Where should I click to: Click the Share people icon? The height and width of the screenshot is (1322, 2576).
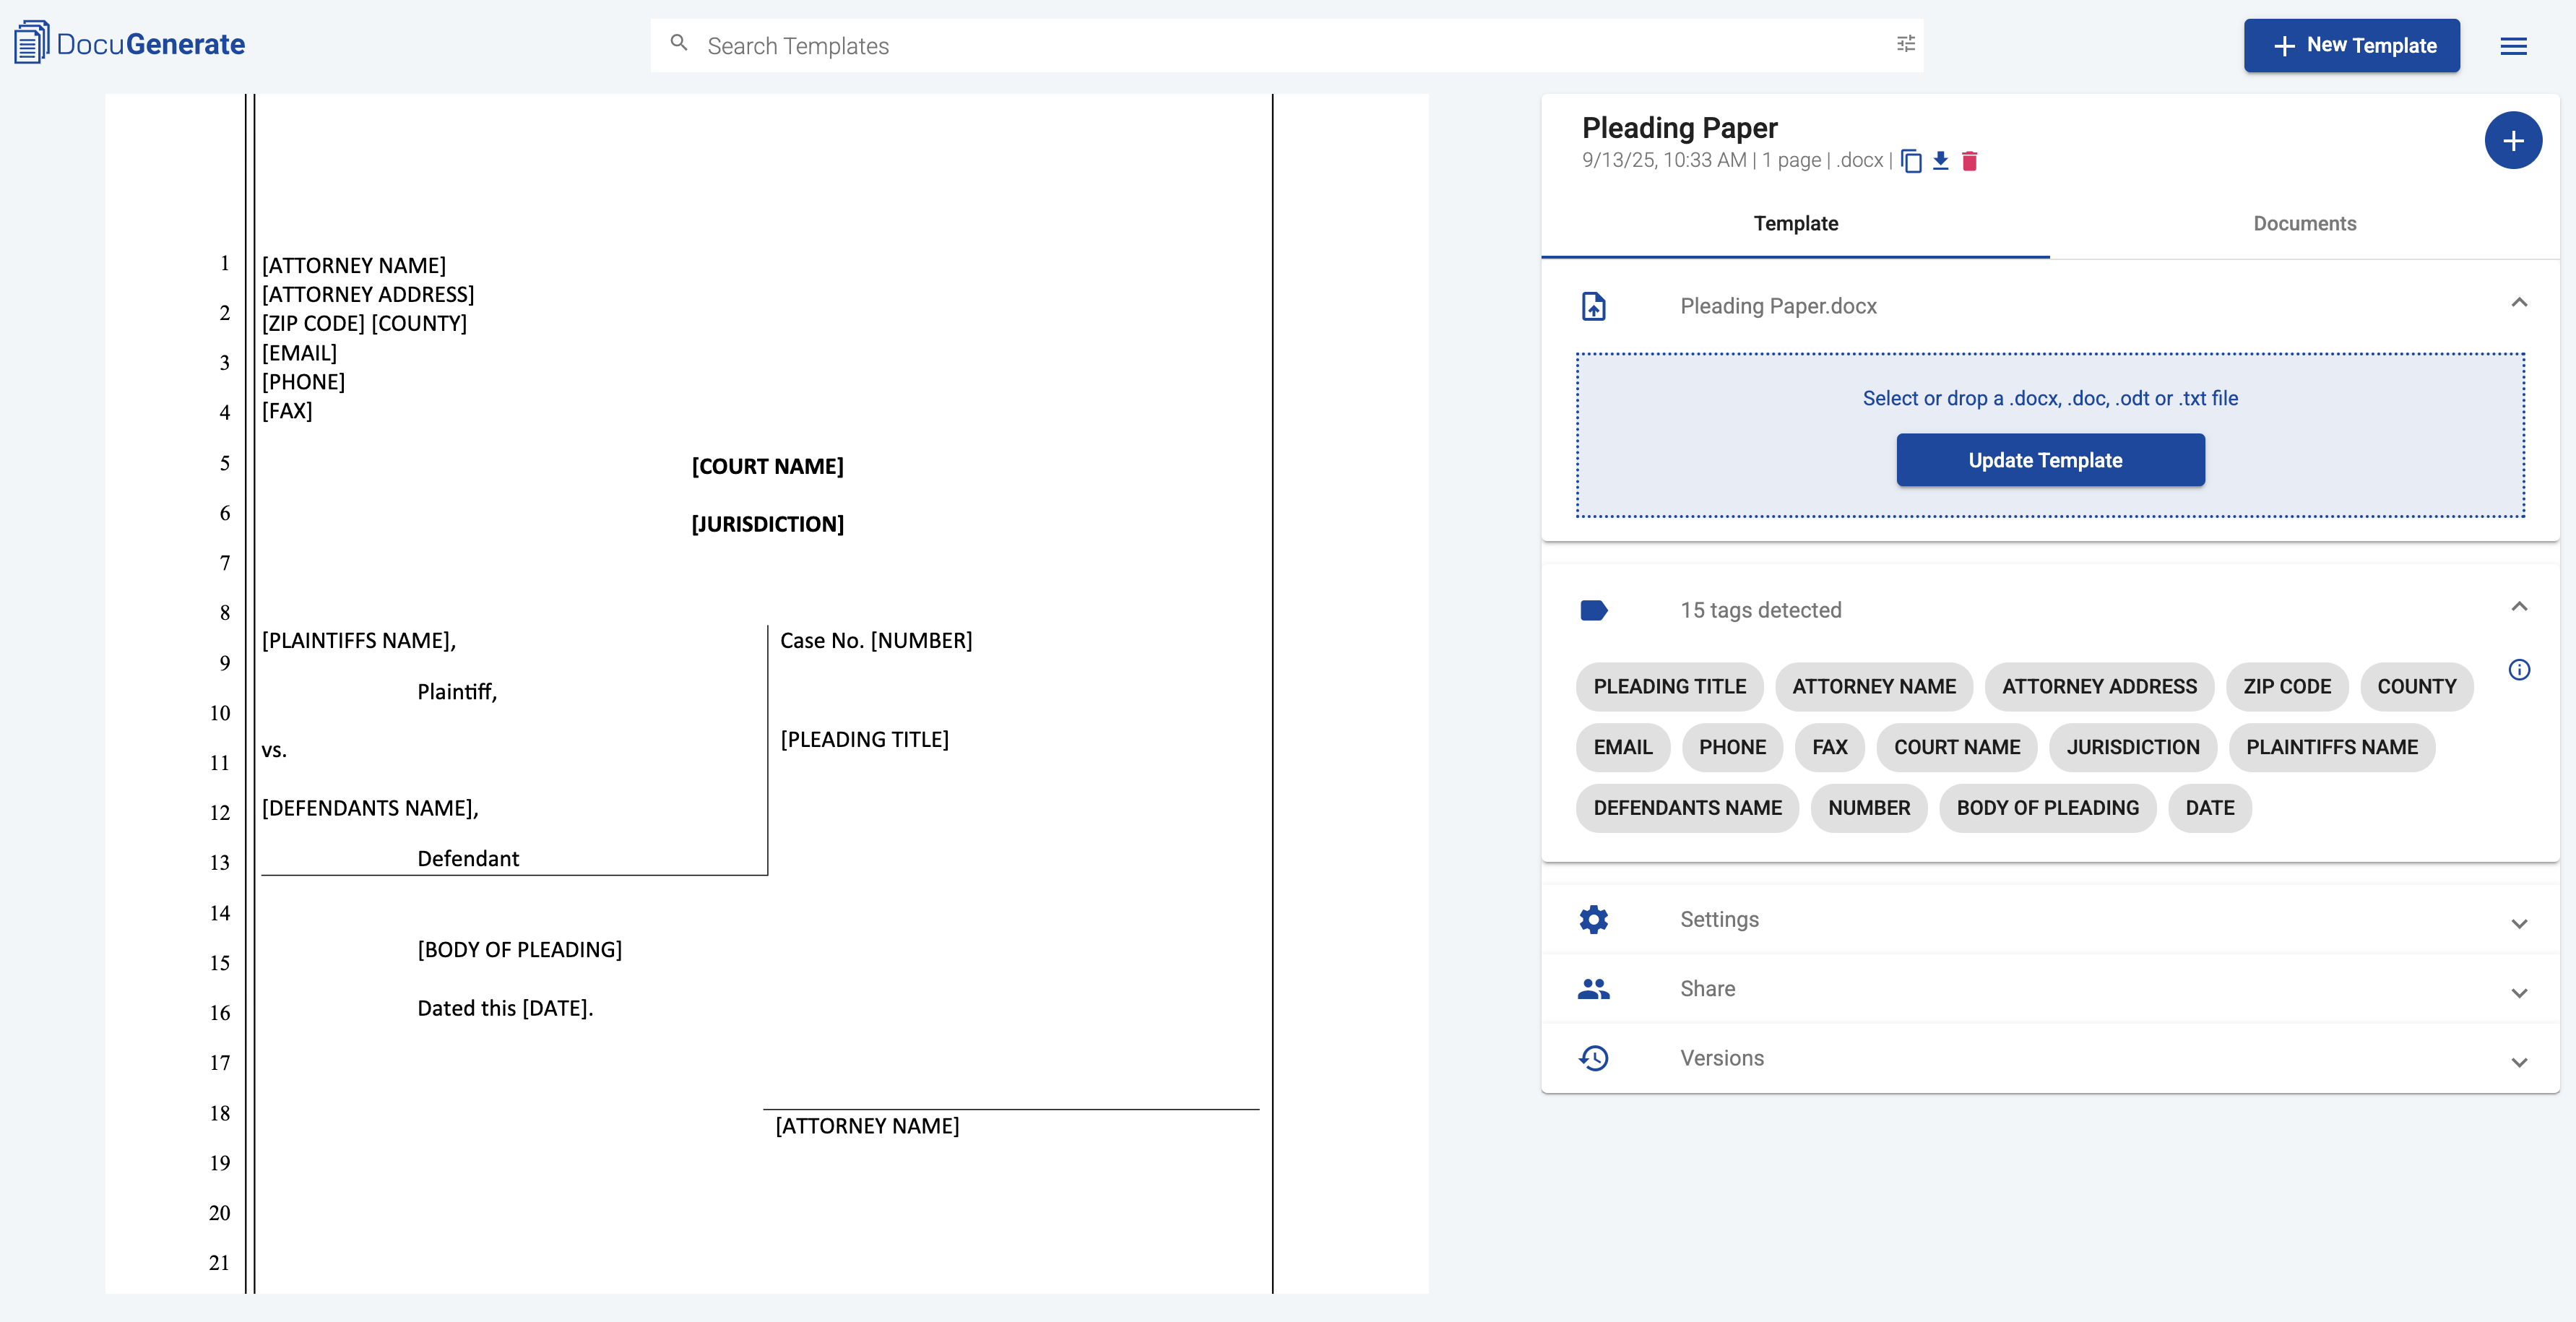coord(1594,989)
